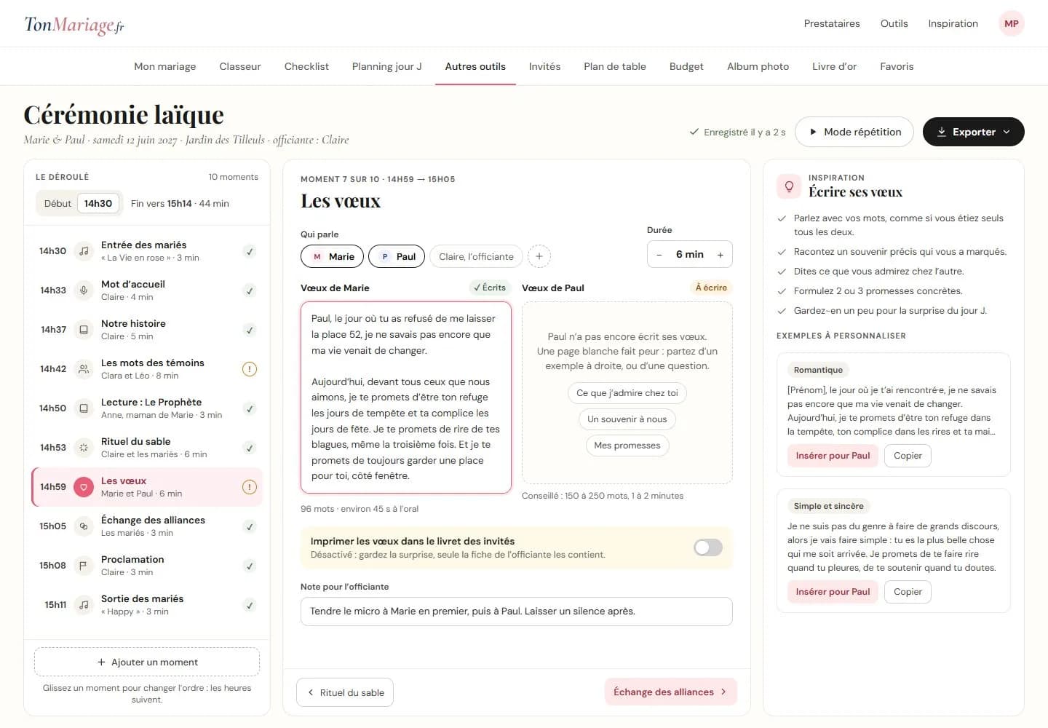Go back to Rituel du sable
The image size is (1048, 728).
(345, 692)
